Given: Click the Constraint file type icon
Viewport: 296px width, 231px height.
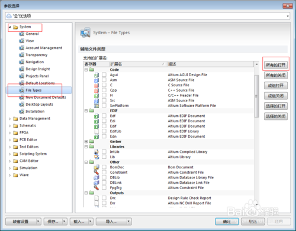Looking at the screenshot, I should click(96, 173).
